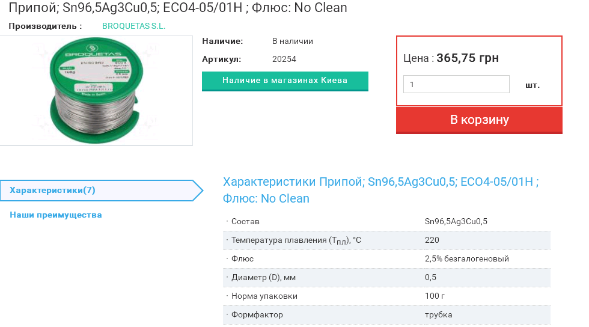Click the "Формфактор" row label
The height and width of the screenshot is (327, 589).
(x=257, y=314)
